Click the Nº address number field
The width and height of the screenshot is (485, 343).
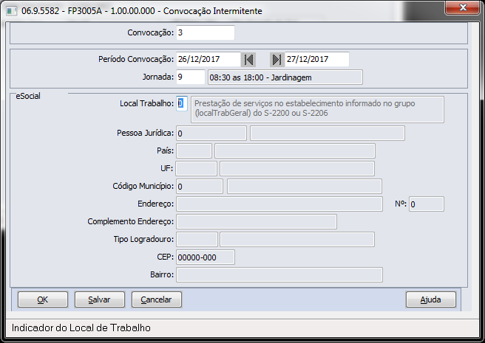click(427, 204)
